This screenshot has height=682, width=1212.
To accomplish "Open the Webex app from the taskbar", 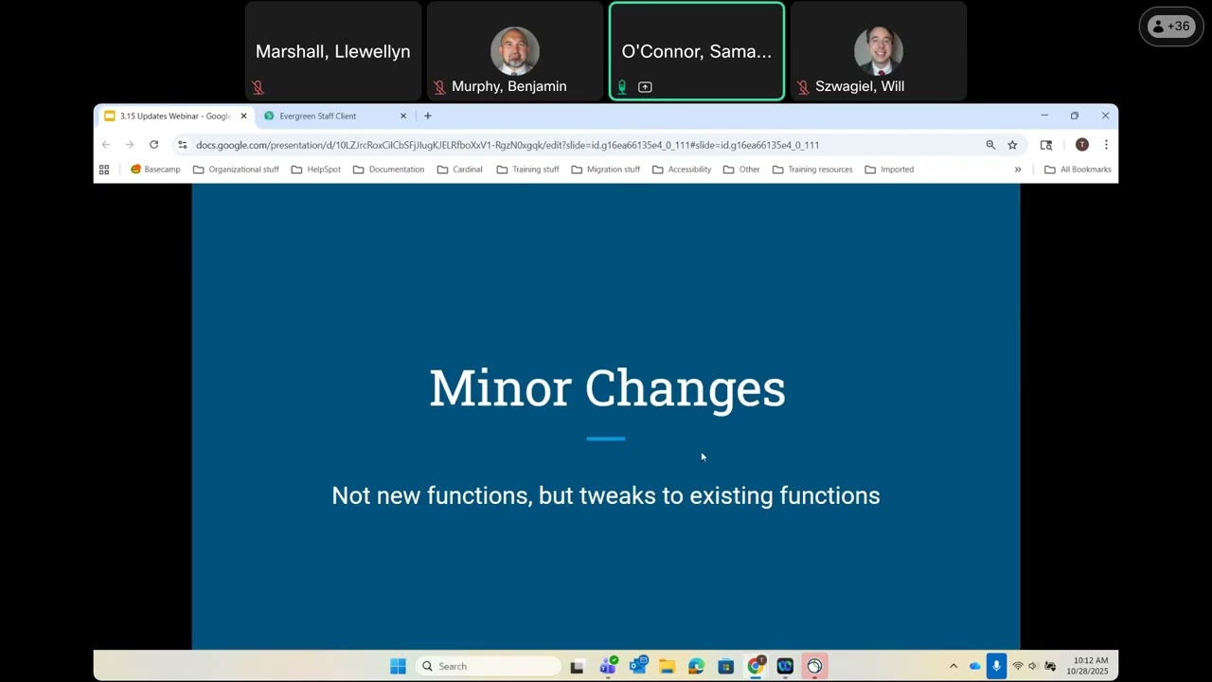I will [785, 666].
